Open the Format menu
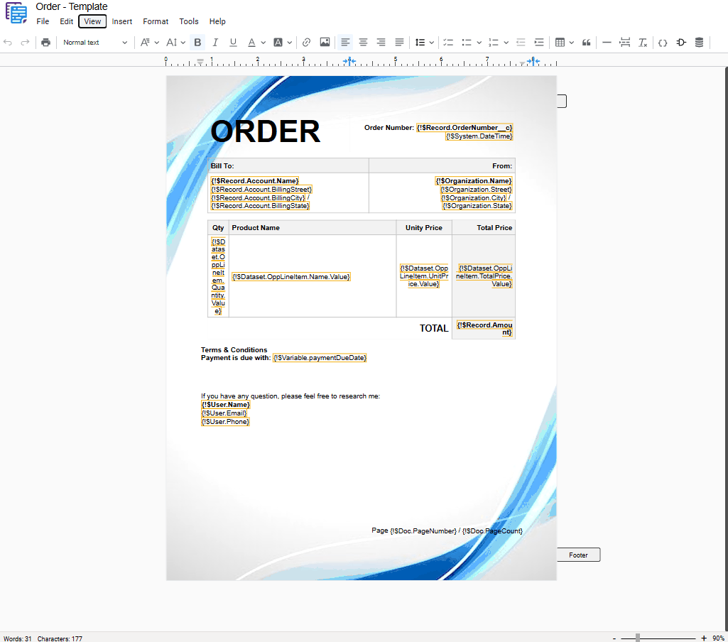The width and height of the screenshot is (728, 642). (x=156, y=21)
